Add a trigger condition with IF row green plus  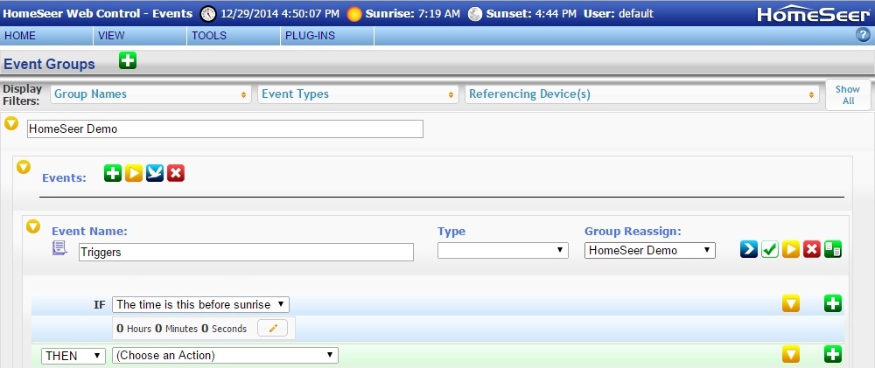(x=833, y=304)
